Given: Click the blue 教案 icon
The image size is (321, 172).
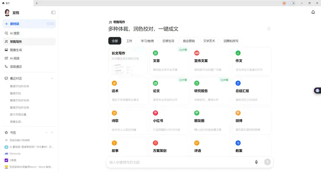Looking at the screenshot, I should [238, 143].
